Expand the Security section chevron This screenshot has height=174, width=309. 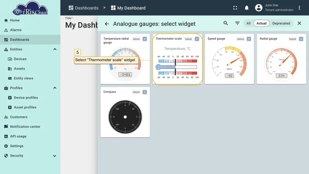[54, 156]
